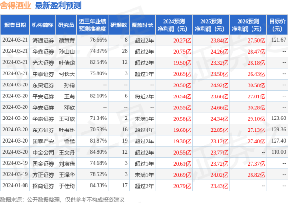This screenshot has height=203, width=288.
Task: Select the 华安证券 institution cell
Action: click(43, 107)
